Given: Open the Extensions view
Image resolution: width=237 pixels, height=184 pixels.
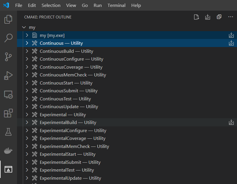Looking at the screenshot, I should tap(8, 113).
